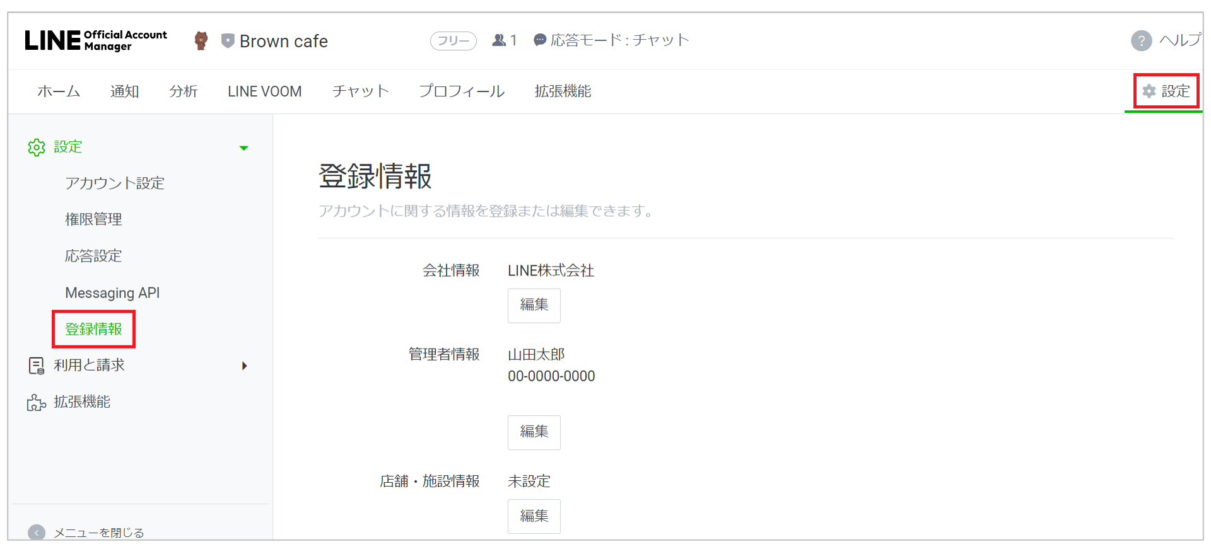Viewport: 1211px width, 549px height.
Task: Edit the 会社情報 company information
Action: coord(534,306)
